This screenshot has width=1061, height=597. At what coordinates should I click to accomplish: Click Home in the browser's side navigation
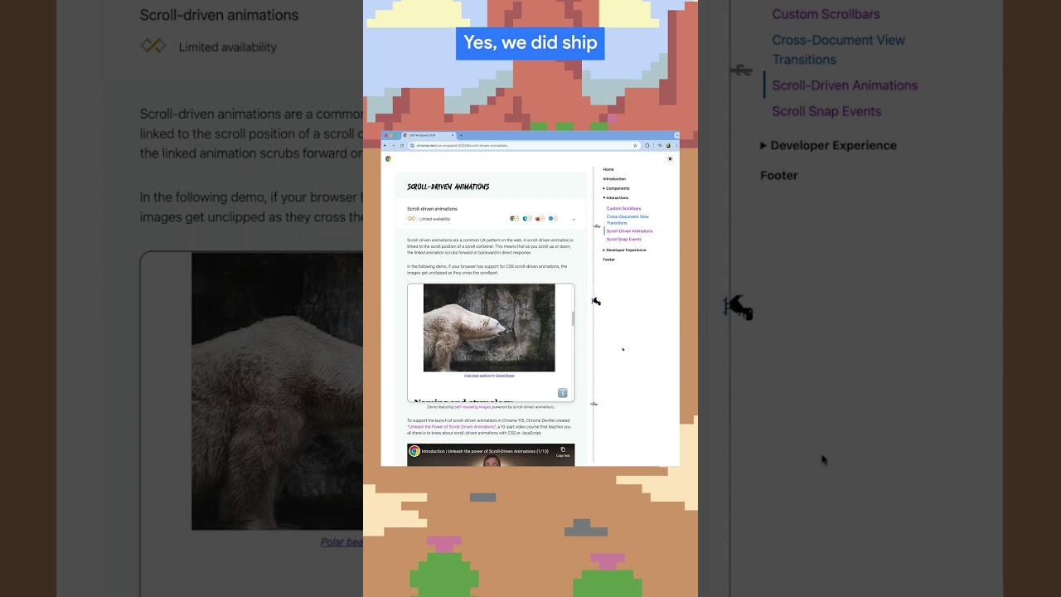pyautogui.click(x=608, y=169)
